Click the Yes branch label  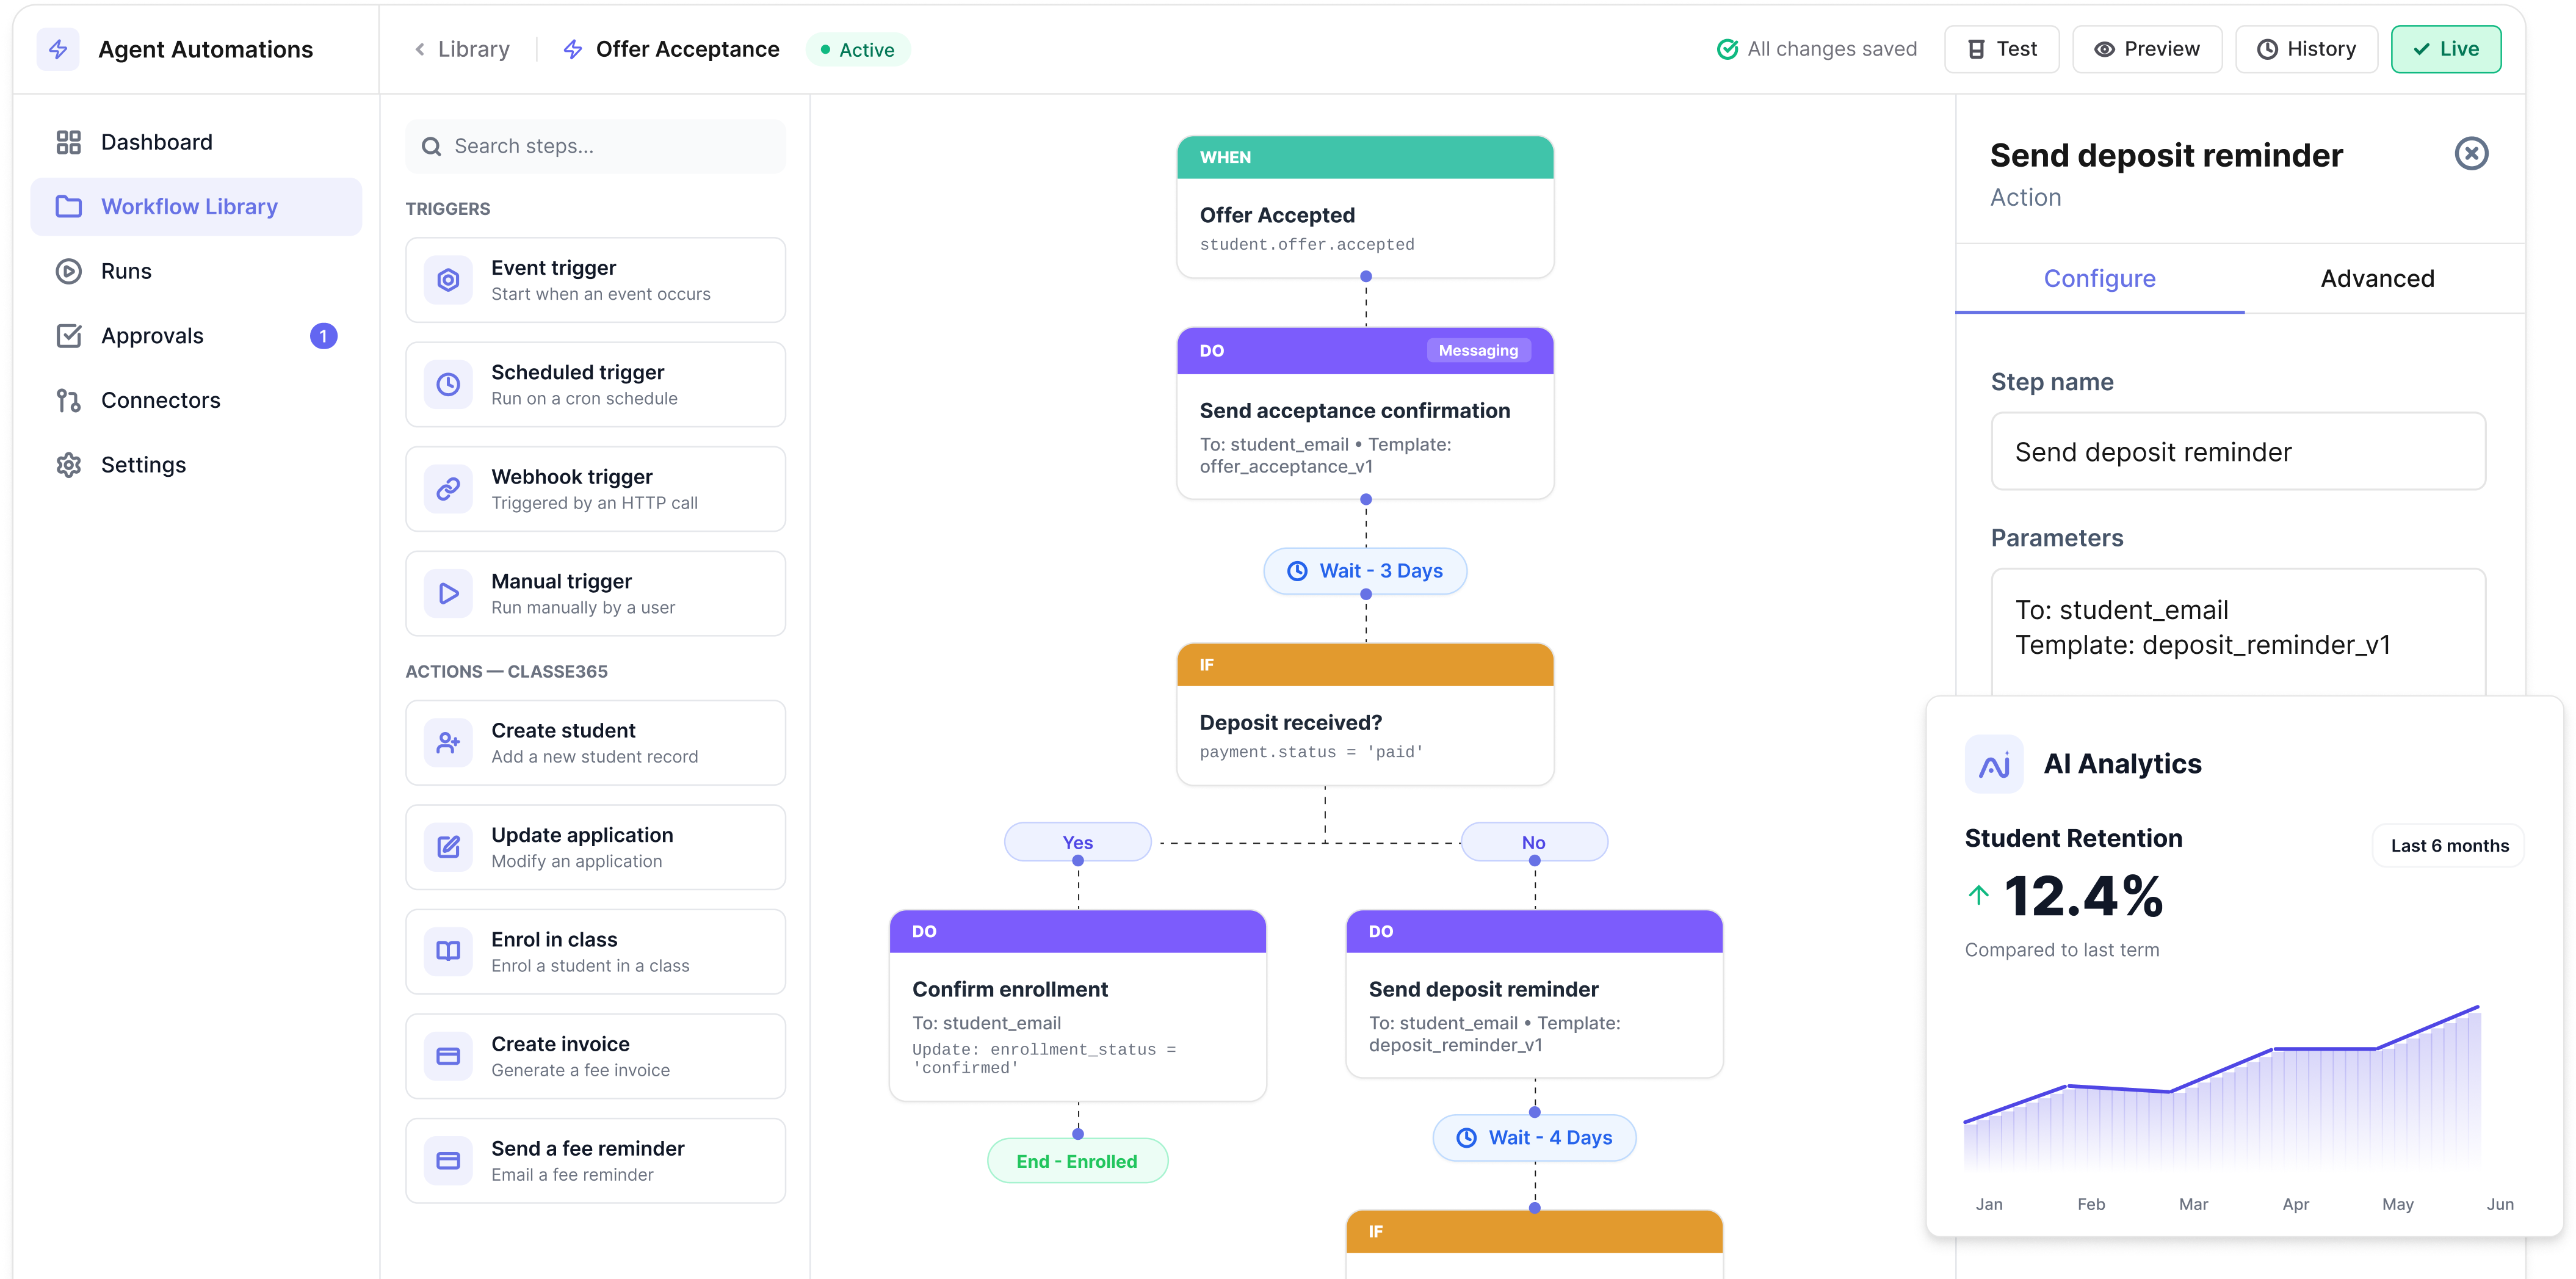click(1077, 842)
